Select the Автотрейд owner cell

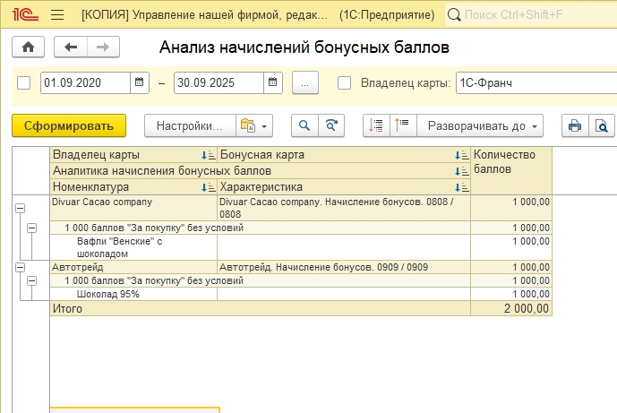click(x=133, y=267)
